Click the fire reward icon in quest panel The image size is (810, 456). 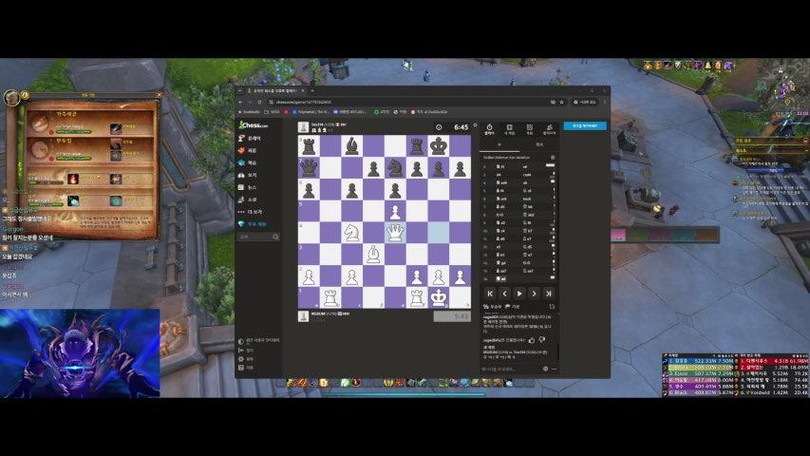tap(73, 179)
